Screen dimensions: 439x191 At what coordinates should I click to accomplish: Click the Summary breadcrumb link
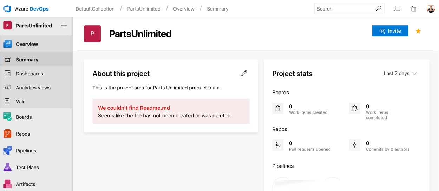point(217,9)
